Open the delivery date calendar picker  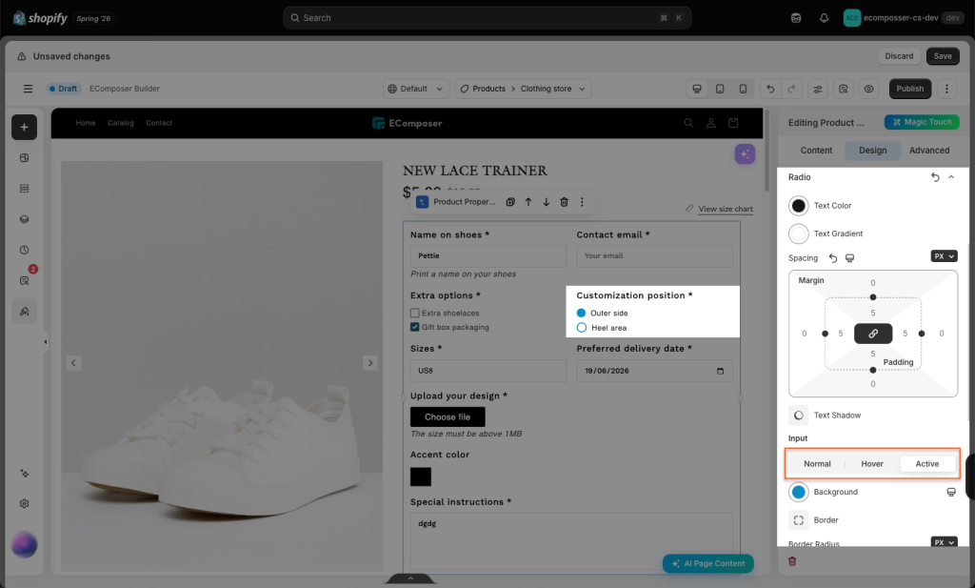pyautogui.click(x=720, y=371)
